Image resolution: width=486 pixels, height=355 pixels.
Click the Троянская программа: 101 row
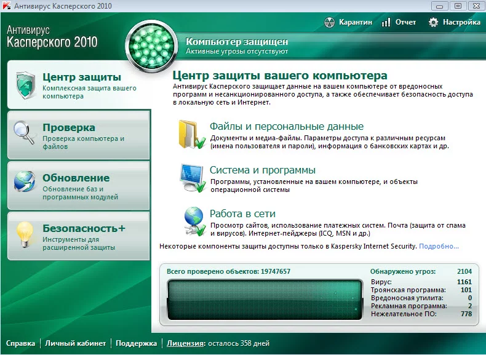421,290
